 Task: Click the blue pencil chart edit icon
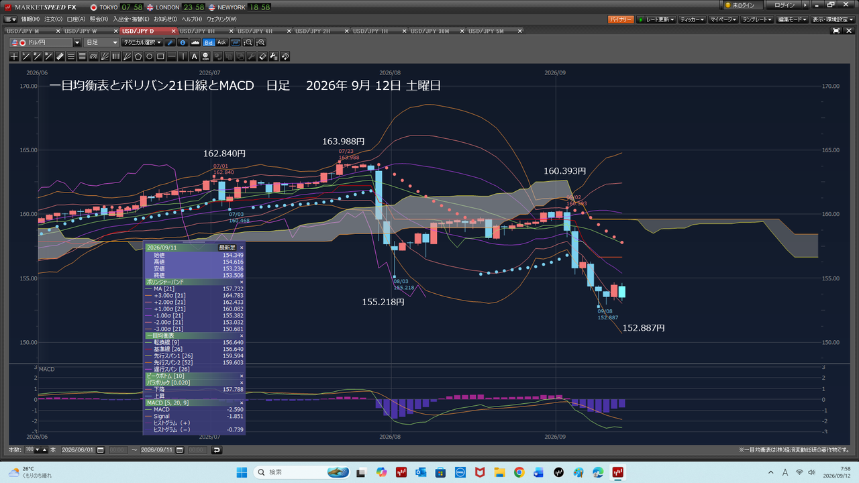170,42
